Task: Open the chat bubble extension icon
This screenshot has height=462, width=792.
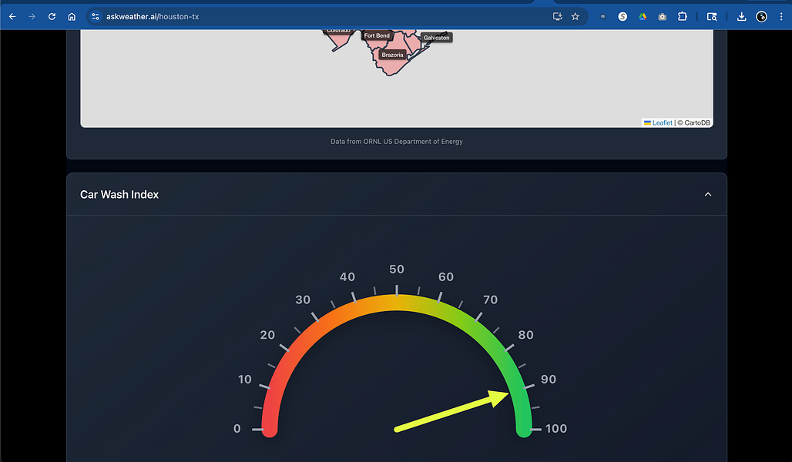Action: pos(602,17)
